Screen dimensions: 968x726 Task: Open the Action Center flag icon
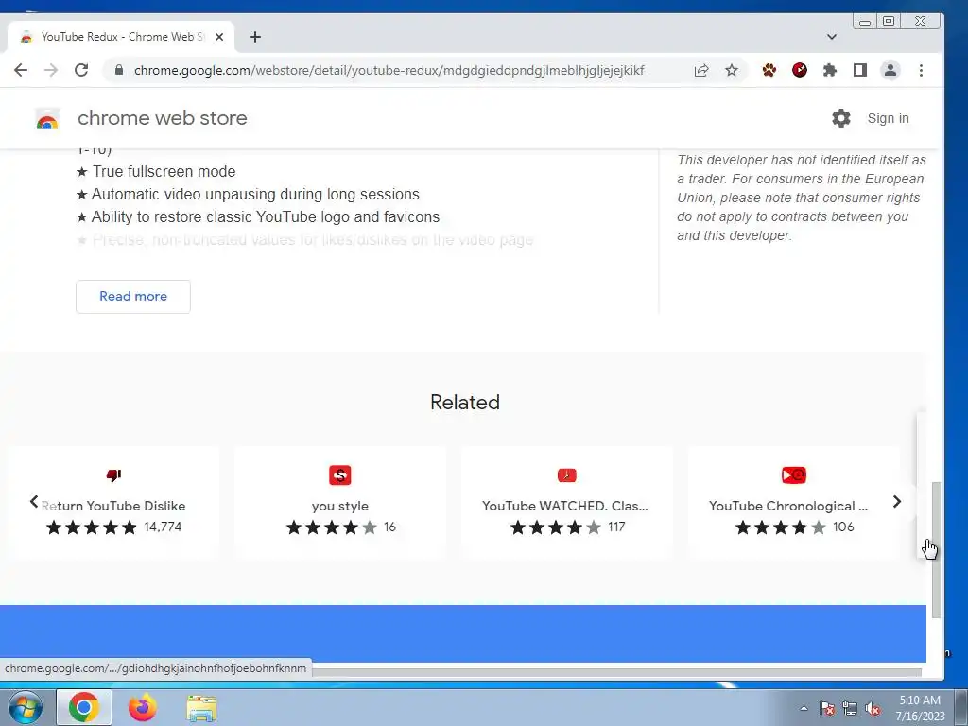click(826, 708)
